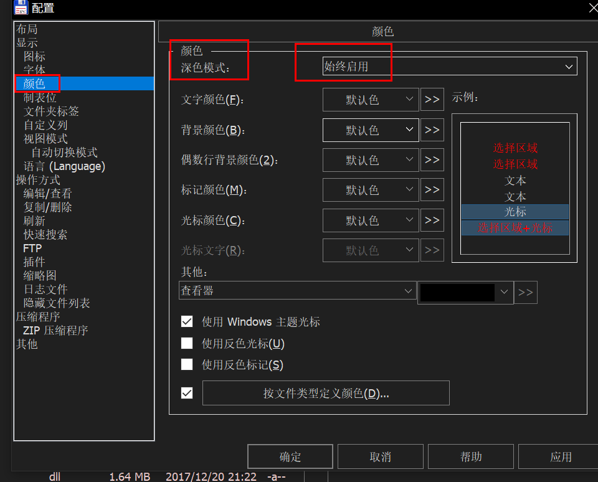Open the 查看器 dropdown under 其他
Image resolution: width=598 pixels, height=482 pixels.
(x=298, y=291)
